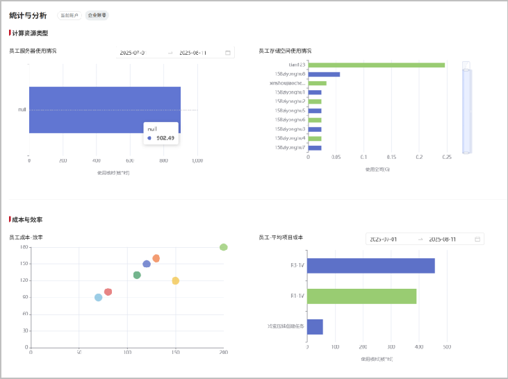Click the R3-1V blue cost bar
508x379 pixels.
pyautogui.click(x=370, y=266)
